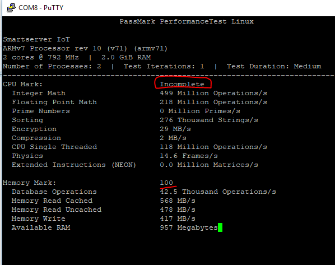Click the COM8 - PuTTY window title
Viewport: 335px width, 265px height.
click(41, 8)
